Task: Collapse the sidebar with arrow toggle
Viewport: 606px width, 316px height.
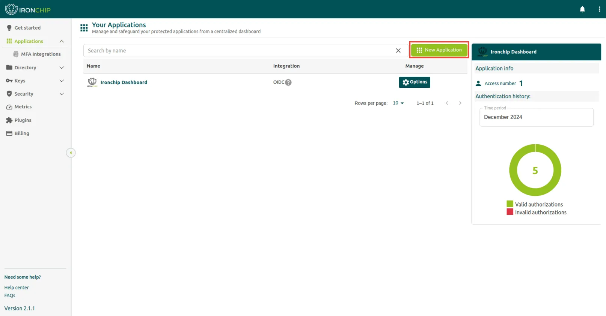Action: point(71,153)
